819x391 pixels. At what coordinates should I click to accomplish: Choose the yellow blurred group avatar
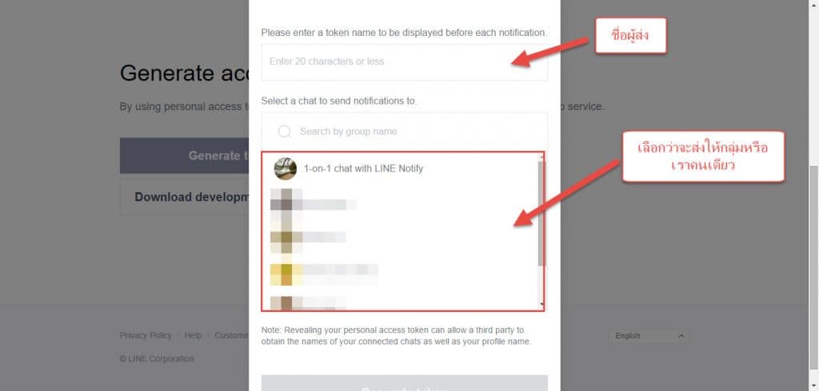pos(286,270)
